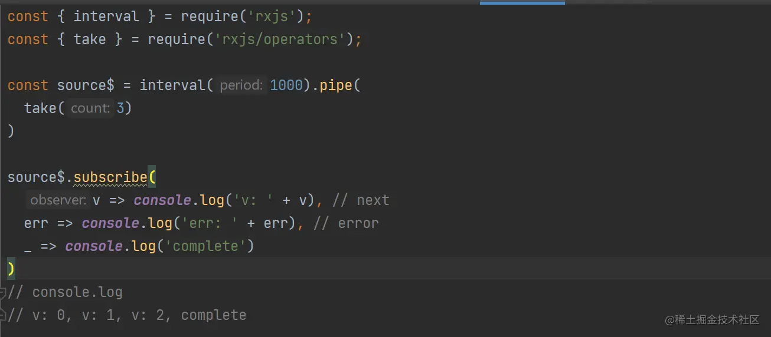The image size is (771, 337).
Task: Click the 'v: ' string literal
Action: (253, 200)
